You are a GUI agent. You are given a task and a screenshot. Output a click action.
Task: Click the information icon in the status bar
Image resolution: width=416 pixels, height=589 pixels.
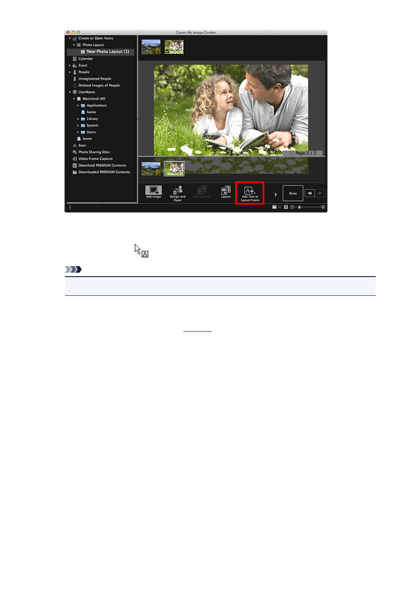70,207
